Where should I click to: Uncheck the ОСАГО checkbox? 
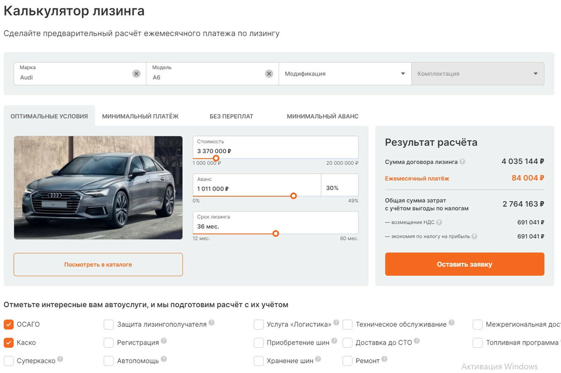point(9,324)
